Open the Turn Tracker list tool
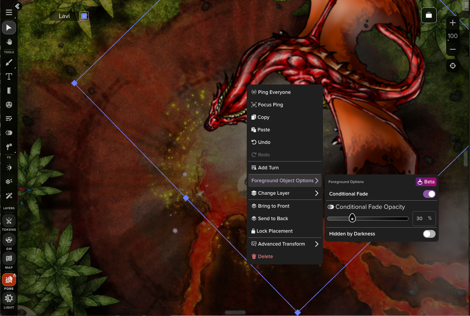This screenshot has width=470, height=316. pyautogui.click(x=9, y=118)
